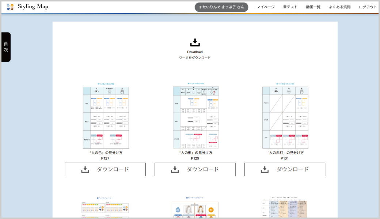Click the user name badge すたいりんぐ まっぷ子 さん
This screenshot has width=380, height=219.
pyautogui.click(x=221, y=7)
